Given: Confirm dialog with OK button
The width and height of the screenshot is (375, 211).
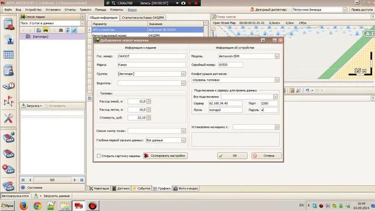Looking at the screenshot, I should click(x=232, y=155).
